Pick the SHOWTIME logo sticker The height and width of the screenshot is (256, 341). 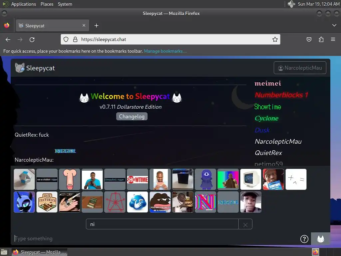coord(138,179)
